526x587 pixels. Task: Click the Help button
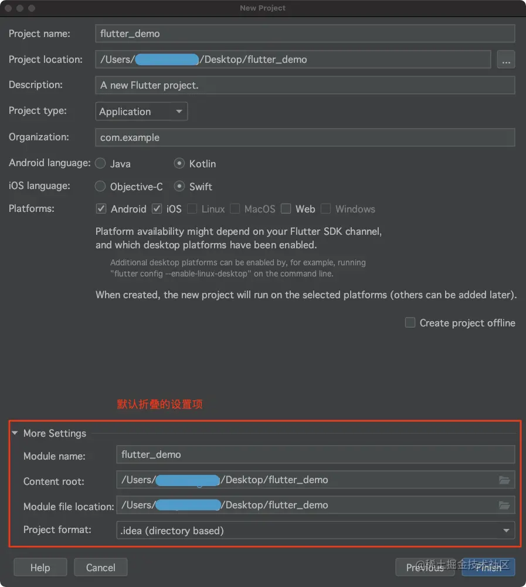[x=40, y=568]
